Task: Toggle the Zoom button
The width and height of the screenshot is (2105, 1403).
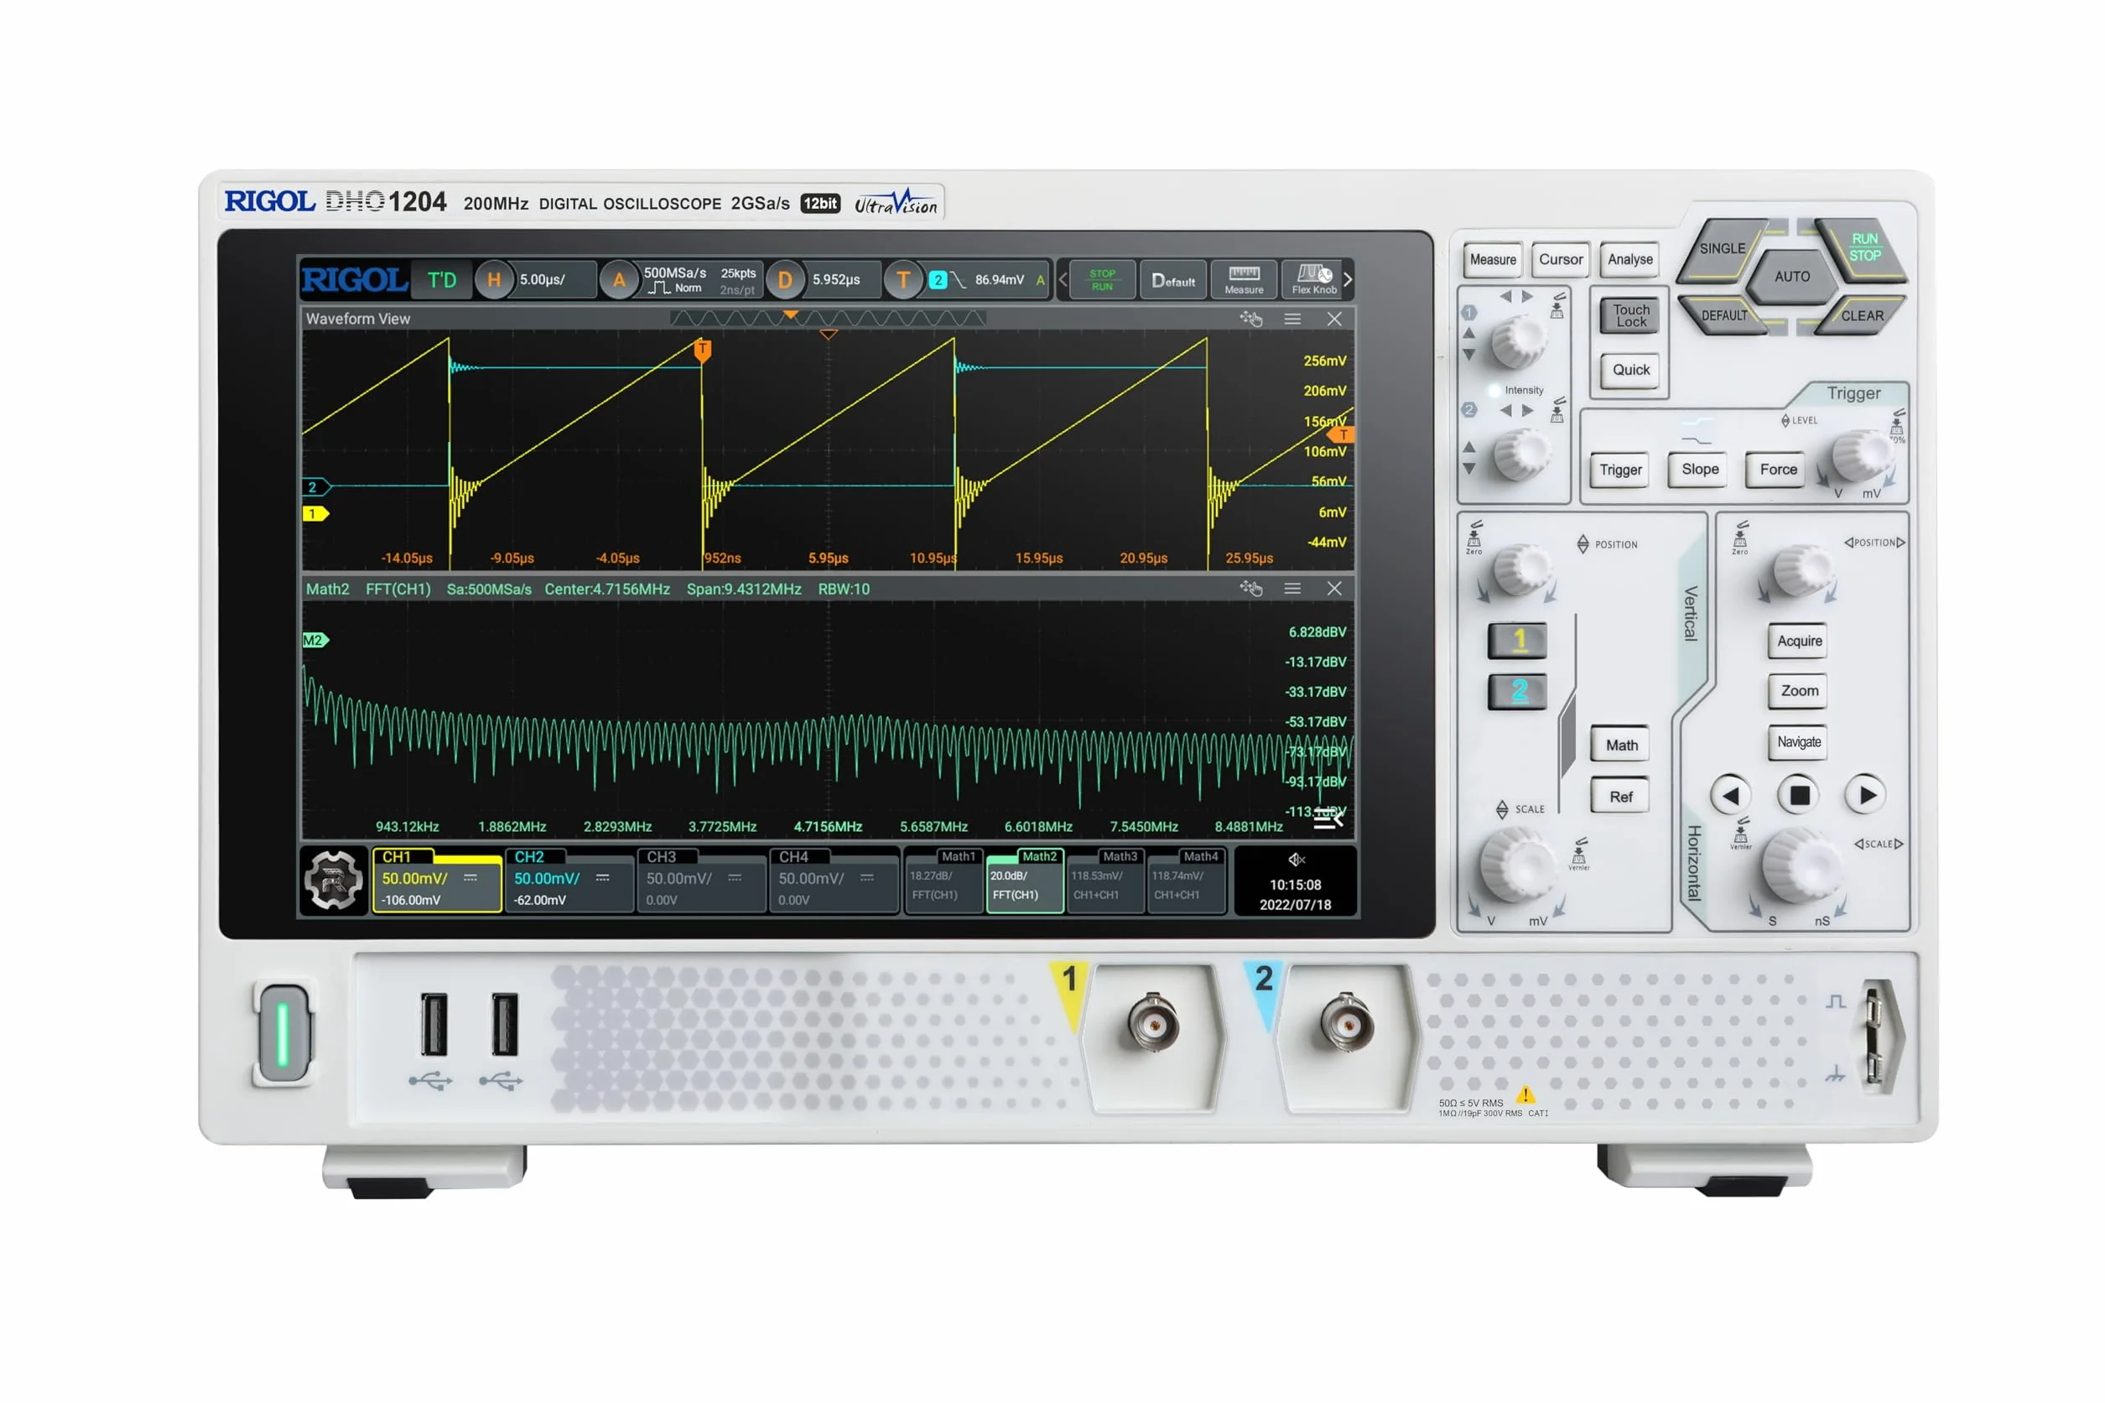Action: coord(1798,691)
